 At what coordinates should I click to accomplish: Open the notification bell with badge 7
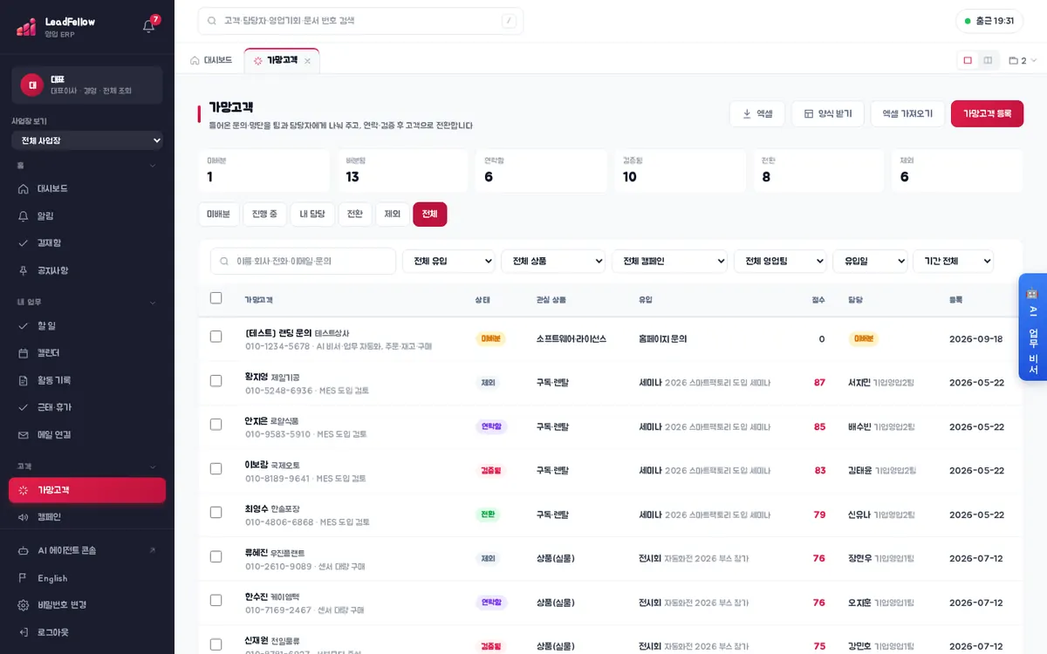(149, 26)
